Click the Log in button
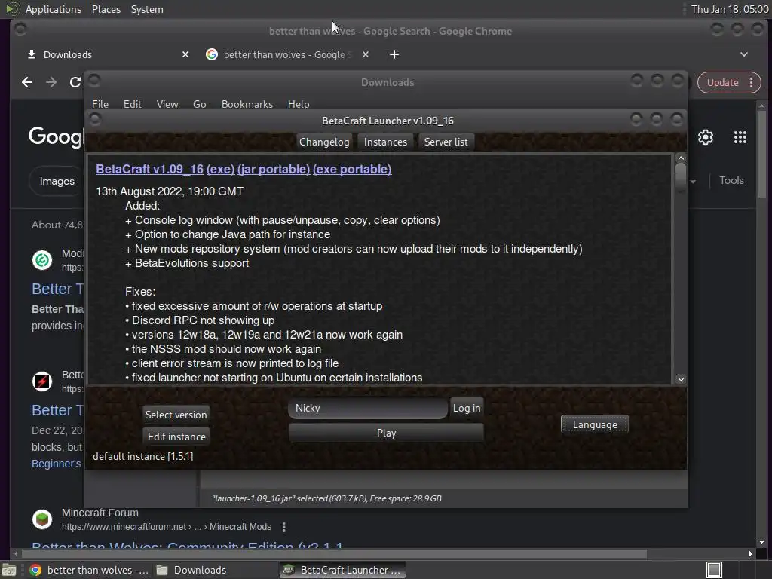772x579 pixels. [x=467, y=408]
